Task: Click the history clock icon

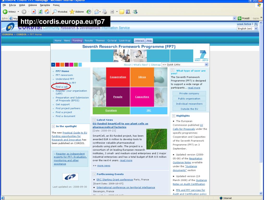Action: 89,11
